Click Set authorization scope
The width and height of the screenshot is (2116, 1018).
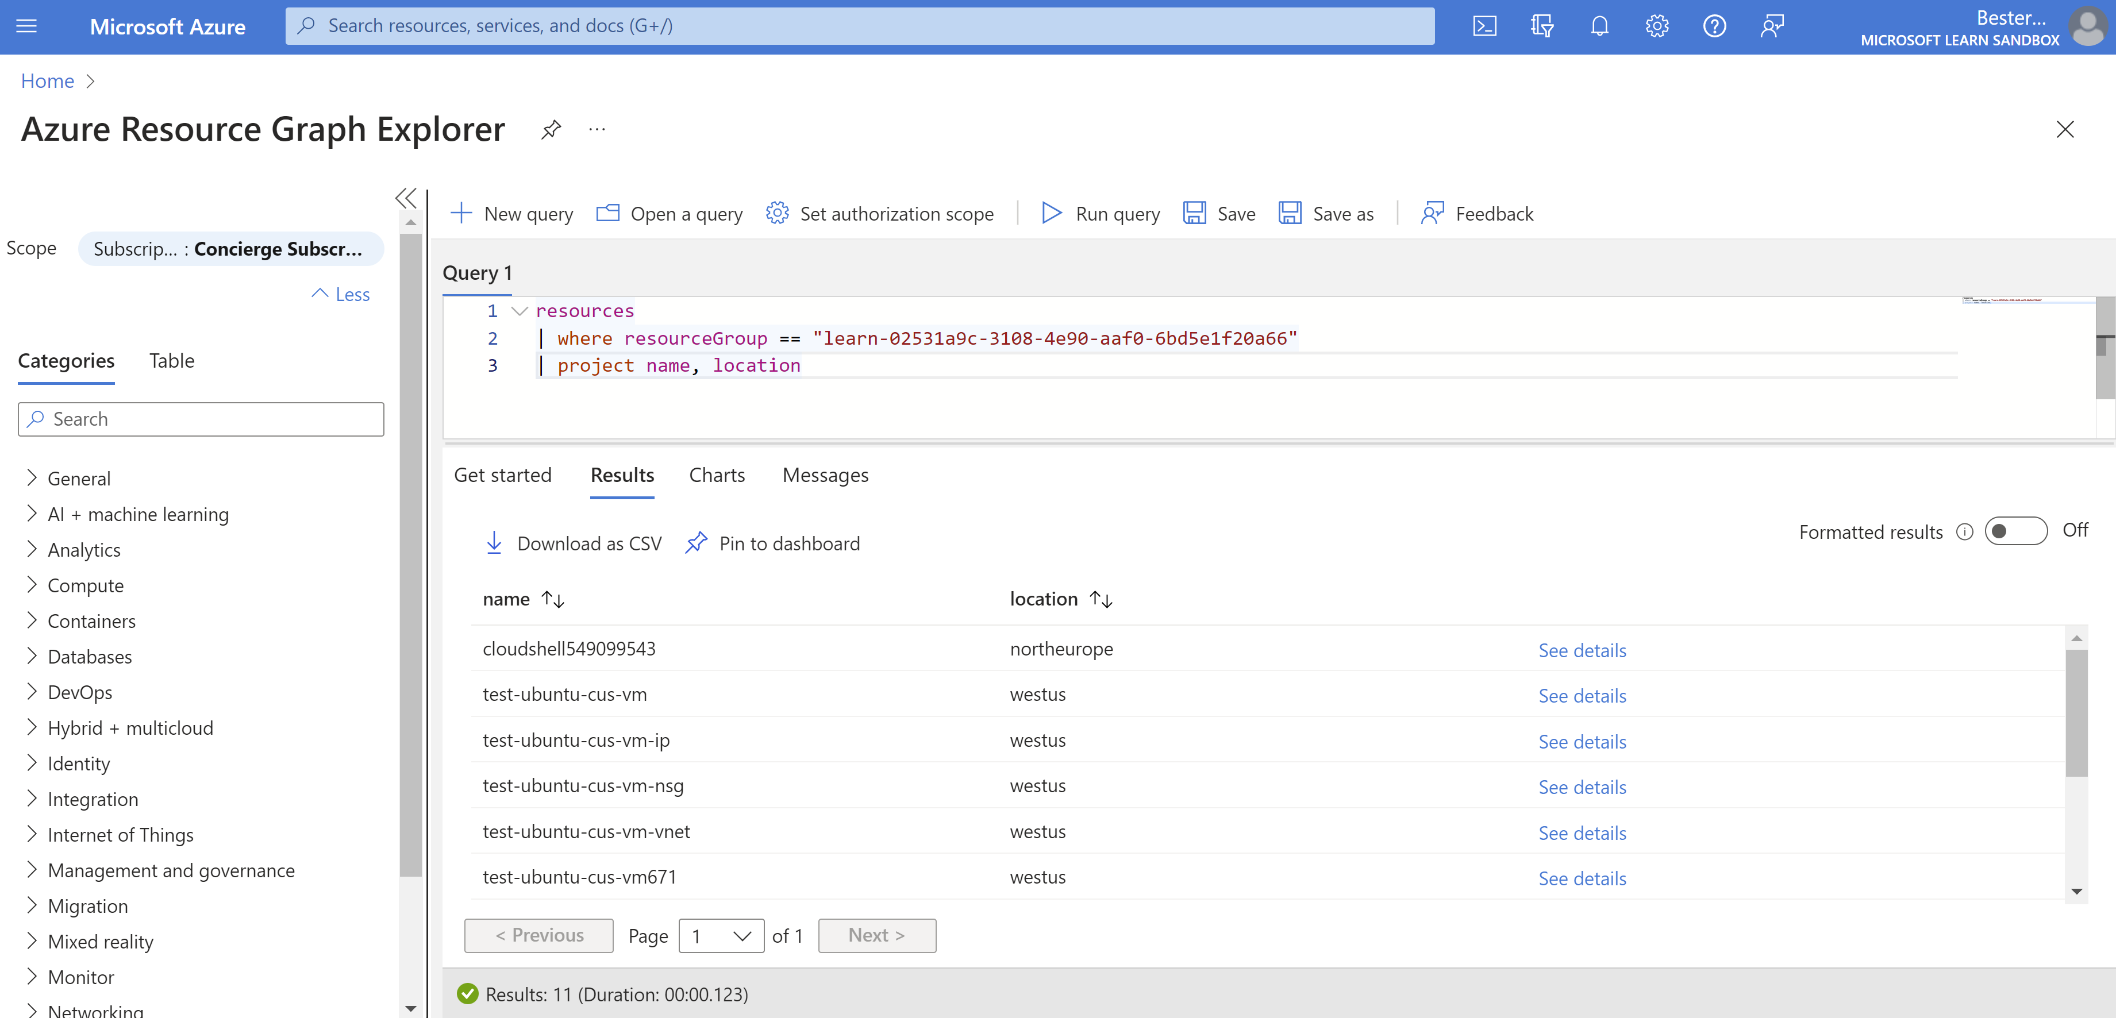(x=880, y=214)
